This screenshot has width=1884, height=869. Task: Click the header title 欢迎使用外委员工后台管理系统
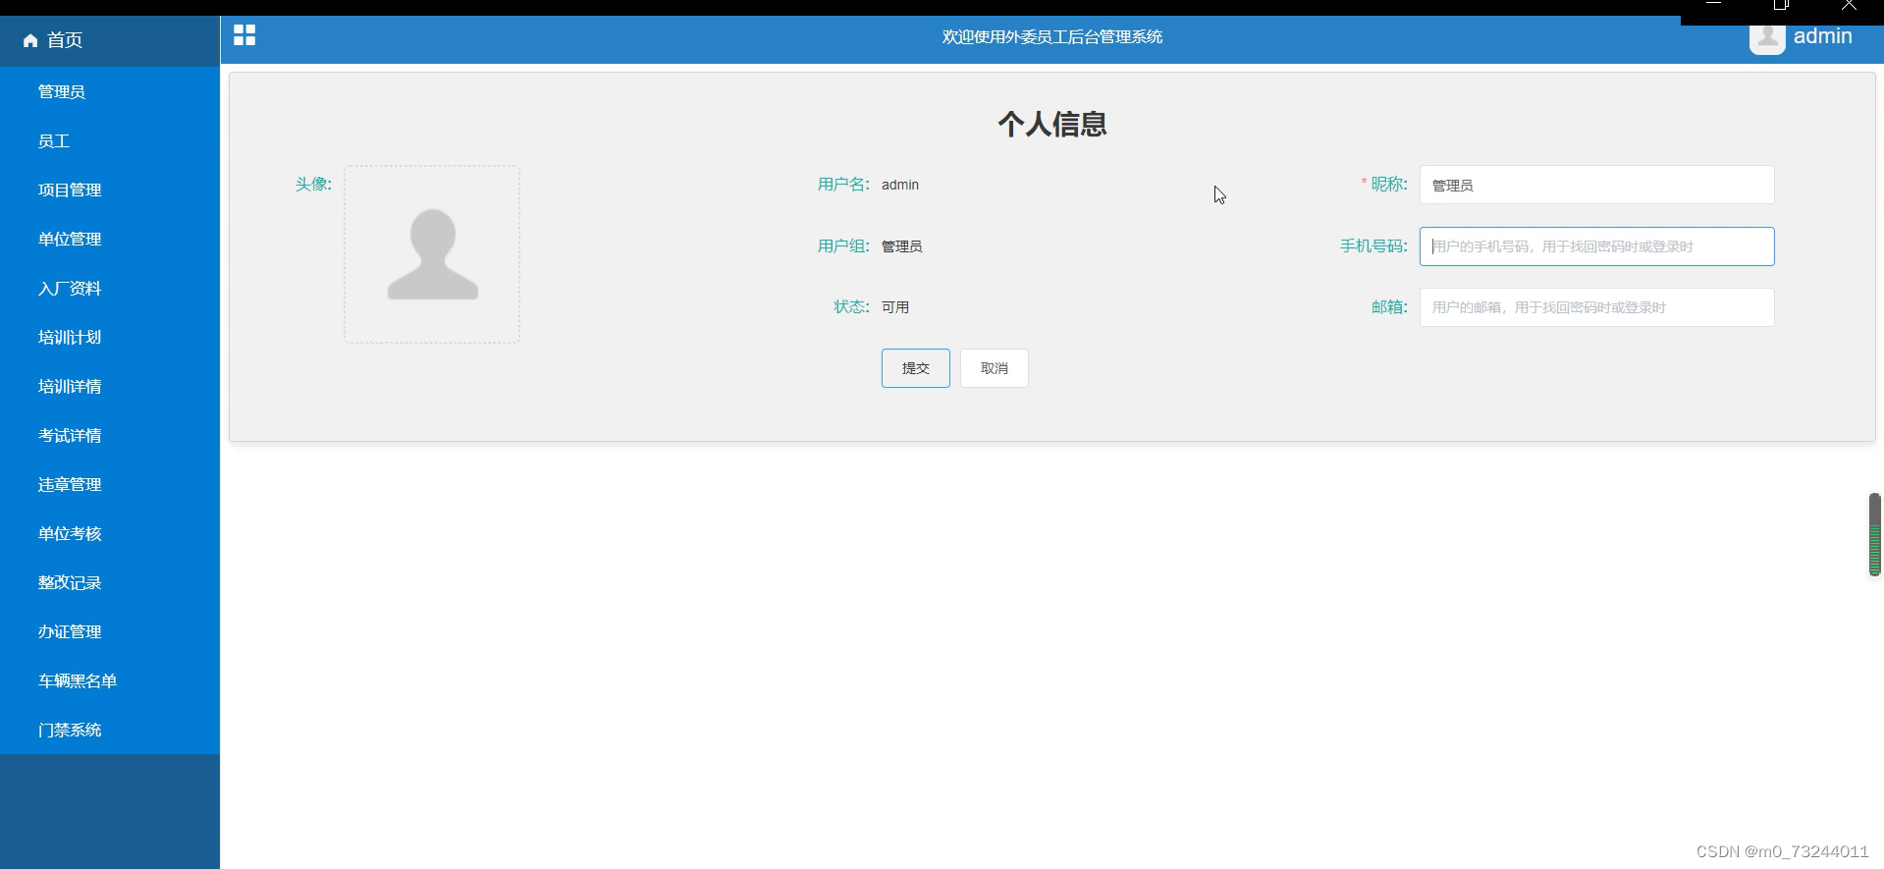click(1052, 37)
